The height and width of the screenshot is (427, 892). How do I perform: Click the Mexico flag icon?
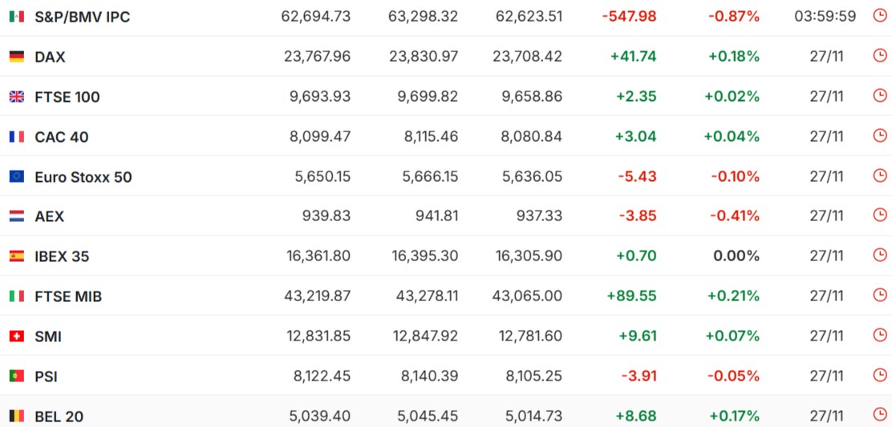pyautogui.click(x=16, y=17)
